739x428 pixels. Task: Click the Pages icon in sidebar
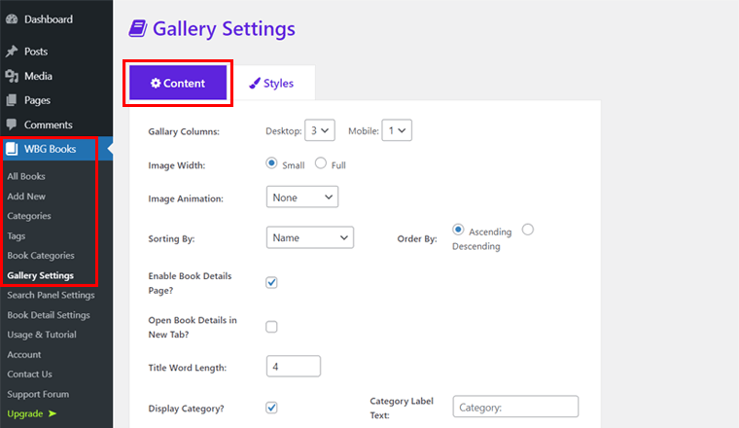[12, 100]
